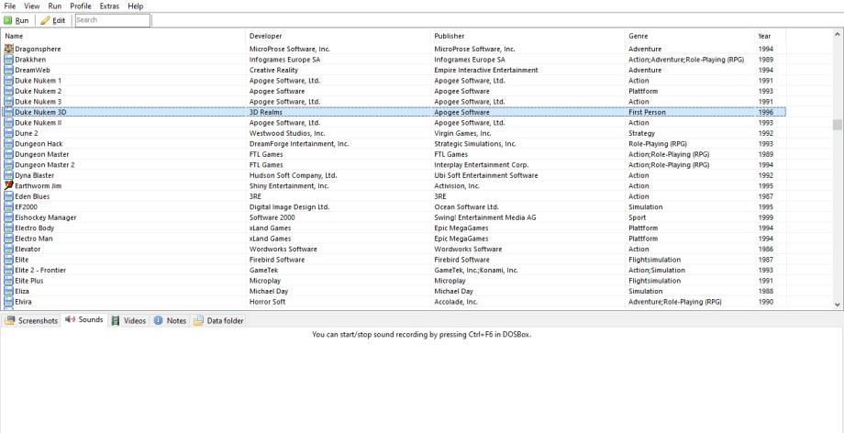Click the Eden Blues profile icon
This screenshot has width=844, height=433.
pyautogui.click(x=8, y=196)
